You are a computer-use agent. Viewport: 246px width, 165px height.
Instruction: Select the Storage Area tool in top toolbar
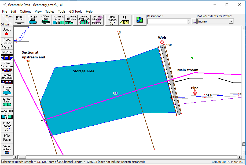[x=32, y=20]
